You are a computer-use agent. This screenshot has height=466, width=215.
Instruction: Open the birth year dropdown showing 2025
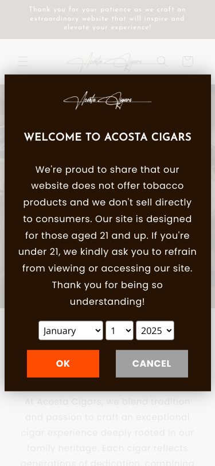click(x=155, y=331)
